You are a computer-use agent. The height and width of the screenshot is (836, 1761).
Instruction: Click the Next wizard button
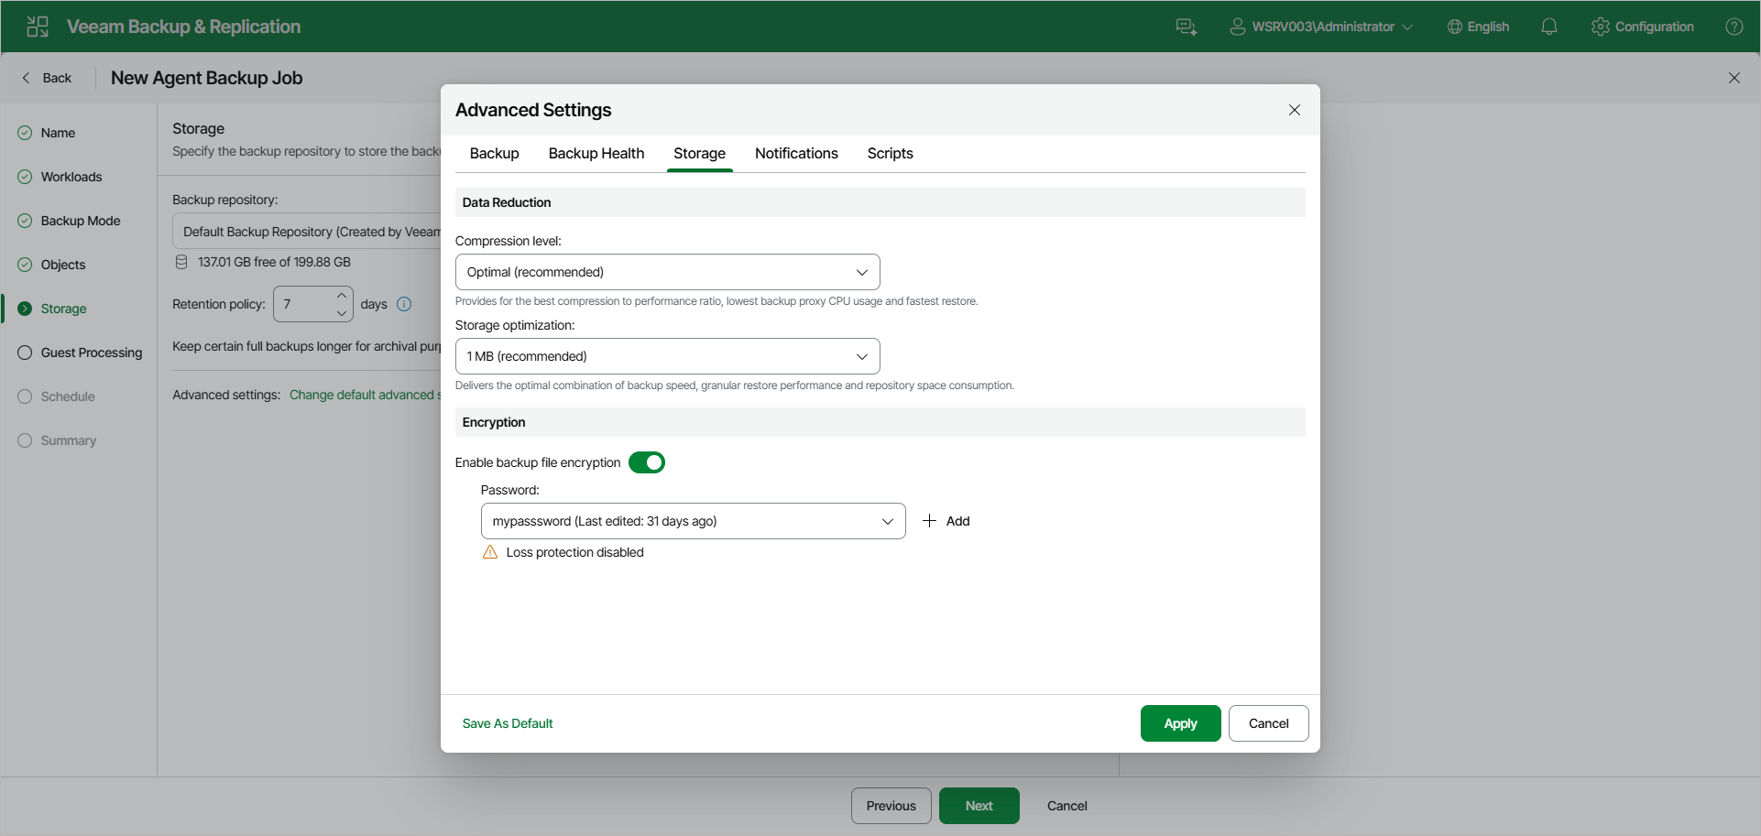click(x=979, y=806)
